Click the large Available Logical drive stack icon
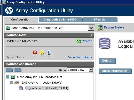Image resolution: width=134 pixels, height=100 pixels. tap(105, 43)
